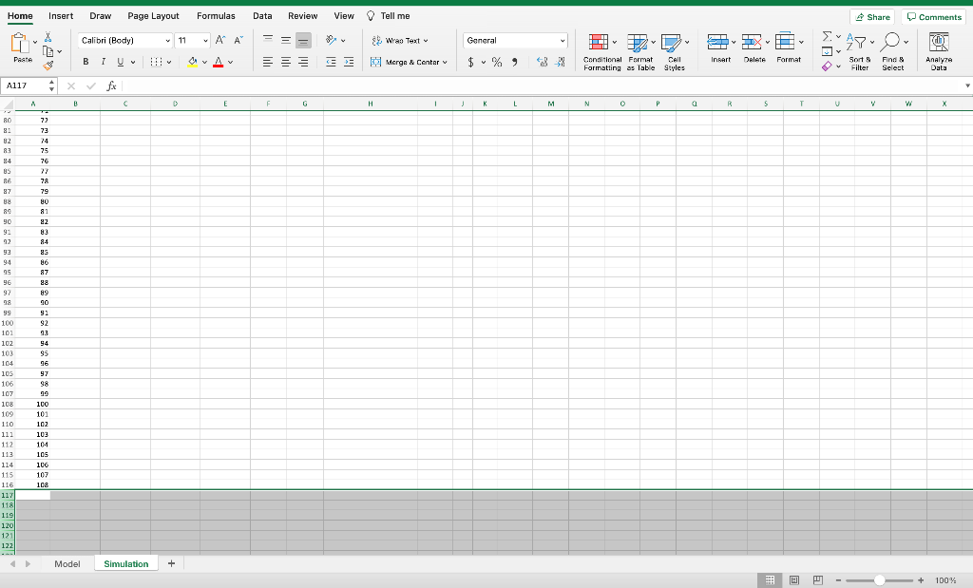Apply the Percent Style format
Screen dimensions: 973x588
[x=496, y=61]
